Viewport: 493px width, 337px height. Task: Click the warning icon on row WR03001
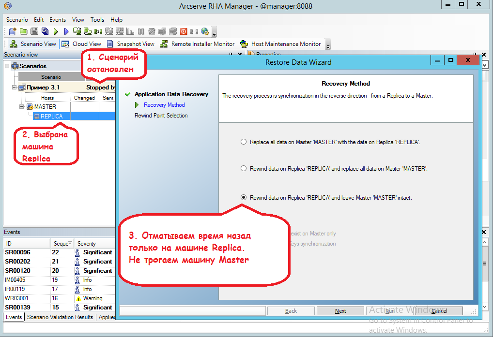click(78, 298)
